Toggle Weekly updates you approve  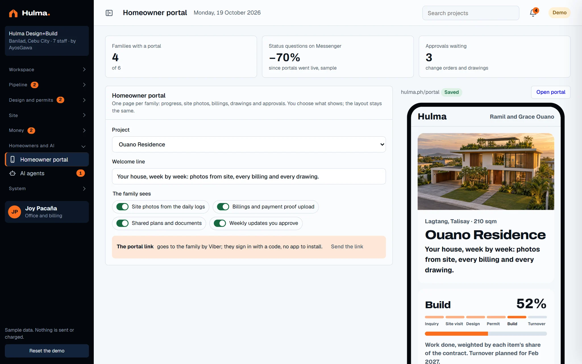pyautogui.click(x=220, y=223)
